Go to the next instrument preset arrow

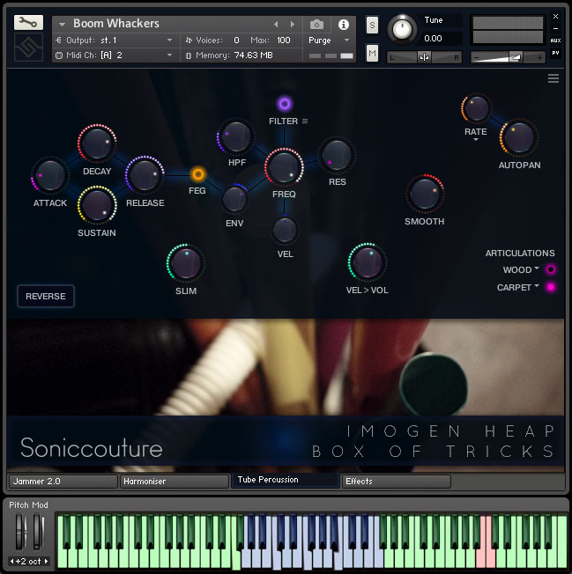(x=293, y=24)
